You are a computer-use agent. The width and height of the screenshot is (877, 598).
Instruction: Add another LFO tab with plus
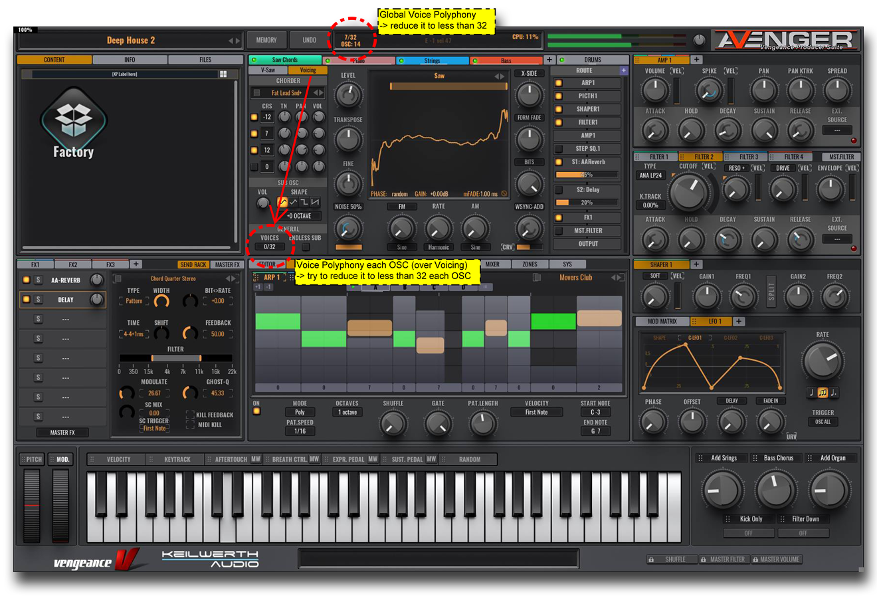(x=738, y=322)
